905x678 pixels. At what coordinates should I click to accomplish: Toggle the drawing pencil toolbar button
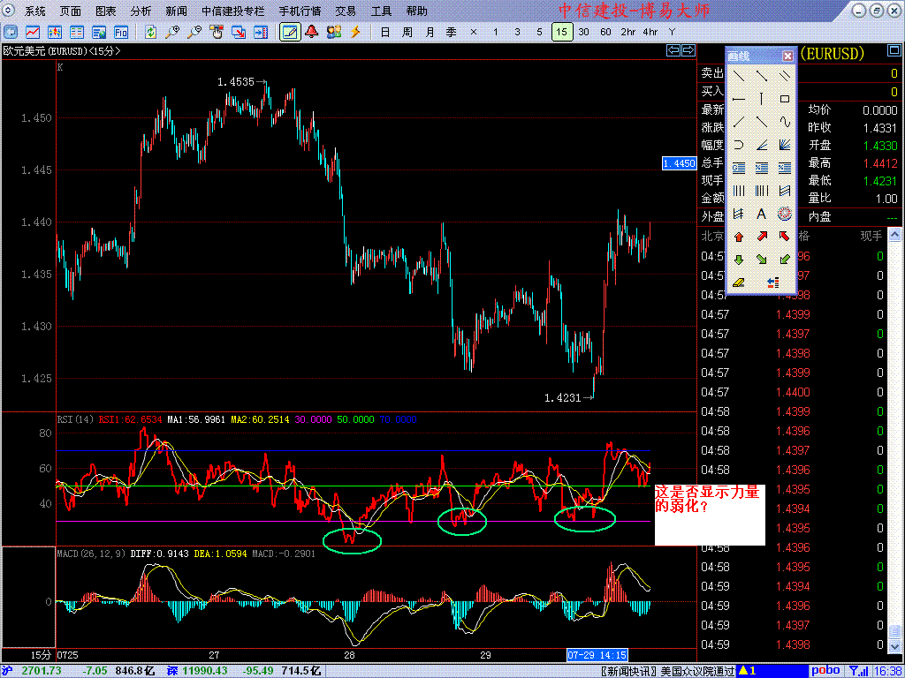[x=290, y=32]
